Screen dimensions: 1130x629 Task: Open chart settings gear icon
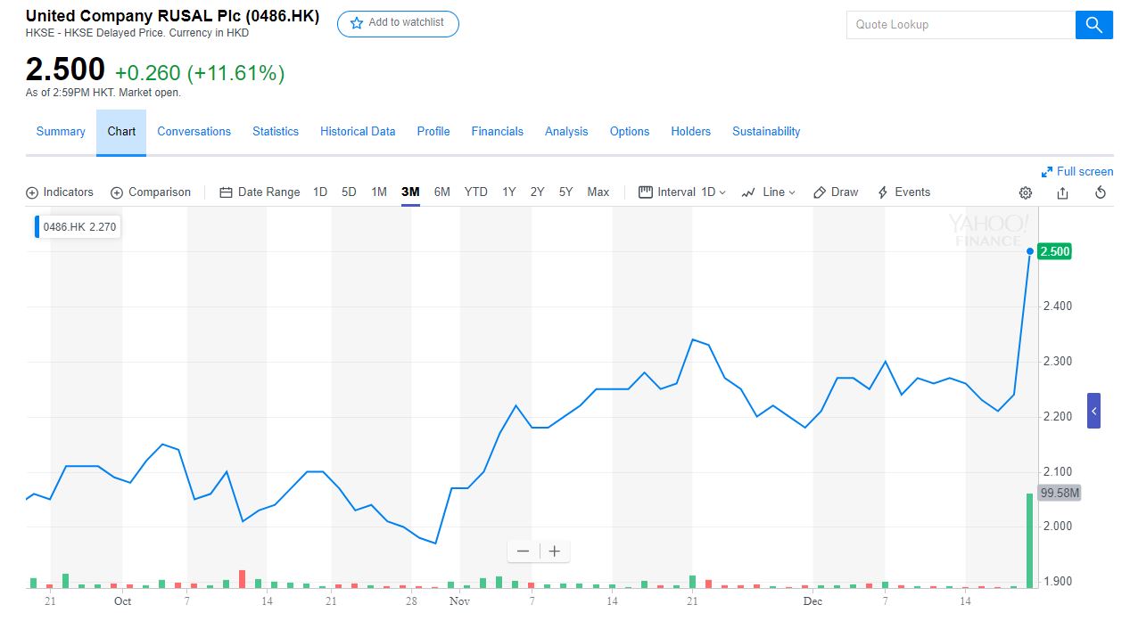point(1026,192)
